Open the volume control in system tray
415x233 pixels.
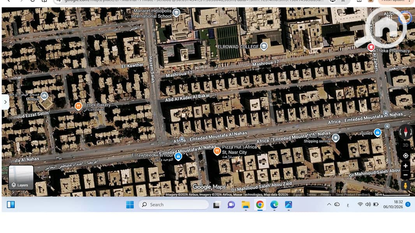[368, 204]
